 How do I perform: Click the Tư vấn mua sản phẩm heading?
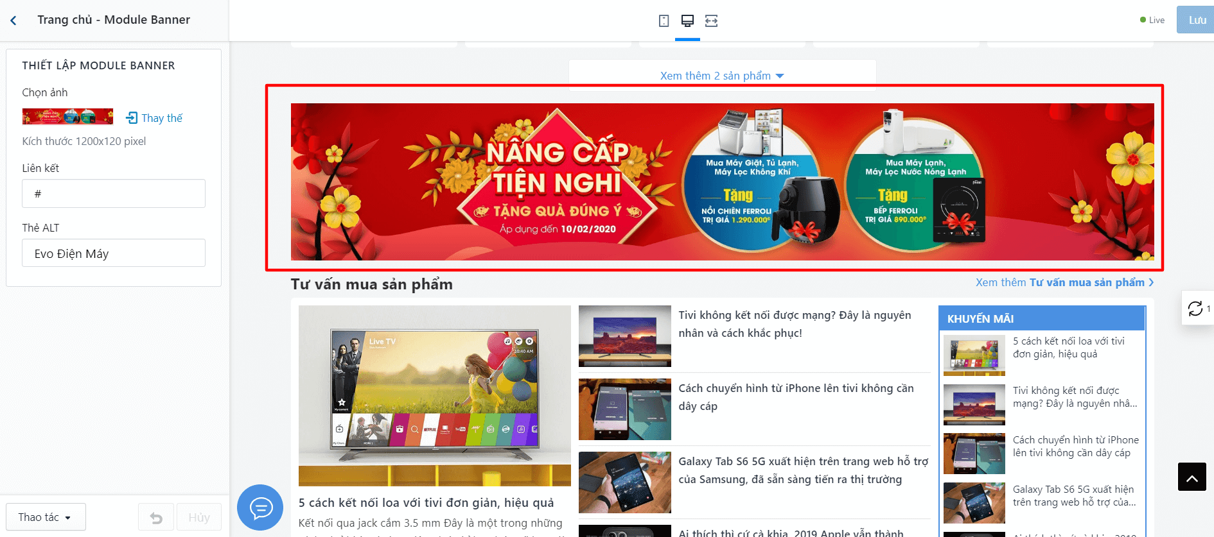tap(372, 284)
